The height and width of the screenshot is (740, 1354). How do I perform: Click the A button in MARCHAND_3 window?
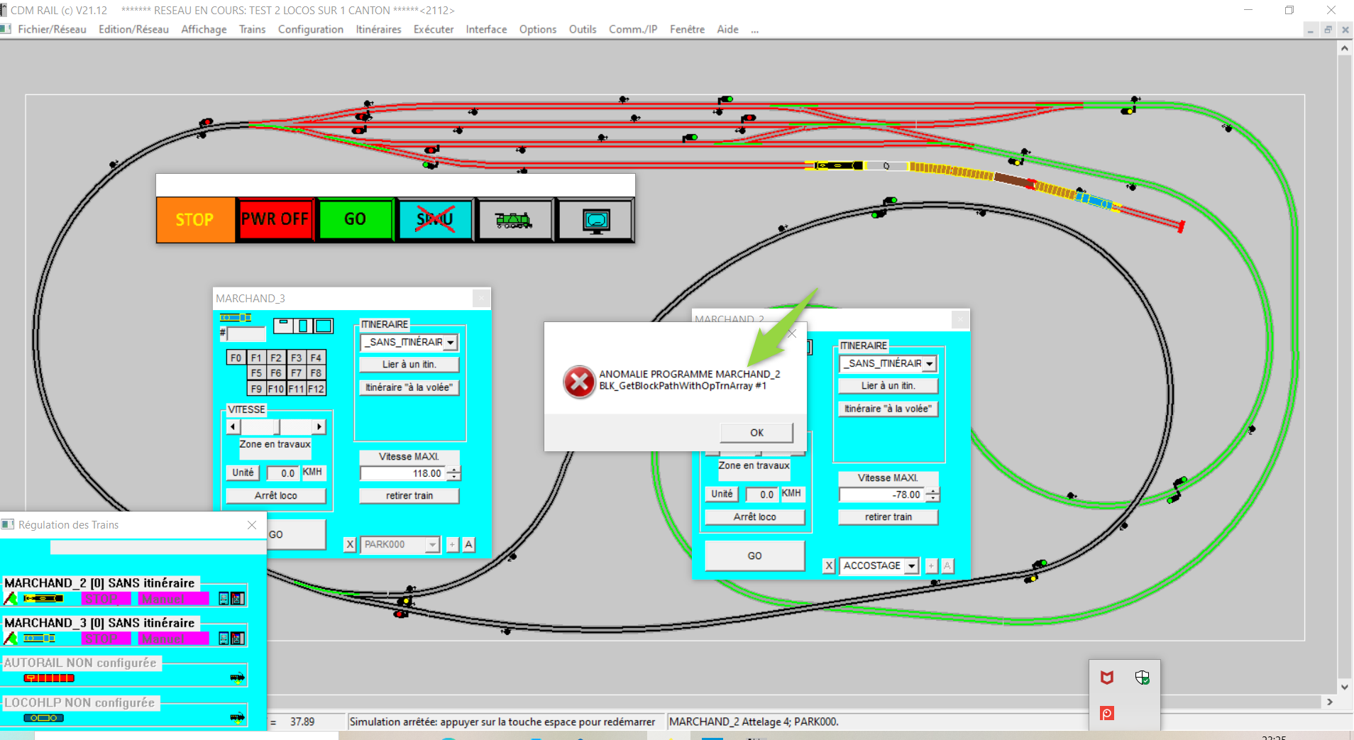[468, 544]
